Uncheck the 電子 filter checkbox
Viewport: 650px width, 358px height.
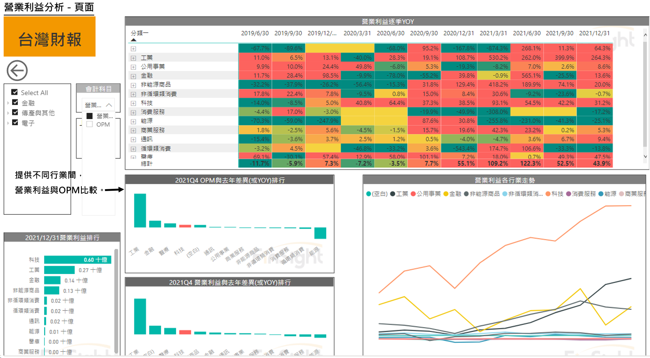tap(15, 122)
